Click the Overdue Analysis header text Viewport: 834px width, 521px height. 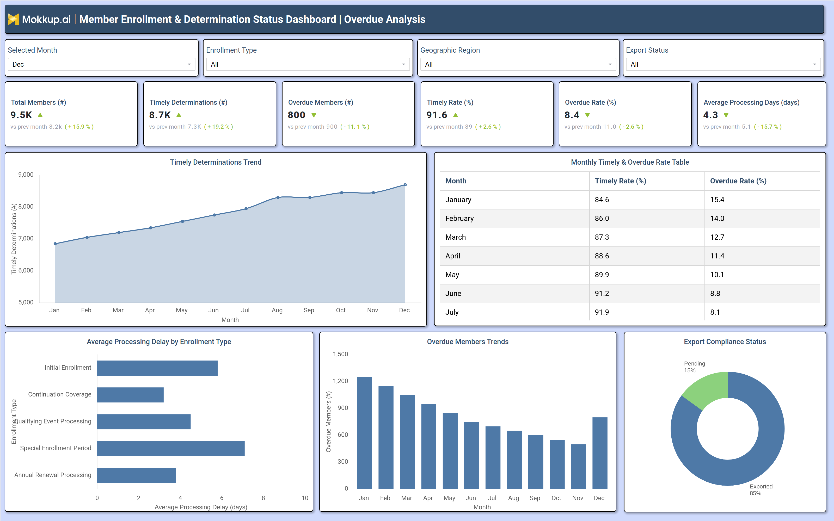click(x=385, y=19)
